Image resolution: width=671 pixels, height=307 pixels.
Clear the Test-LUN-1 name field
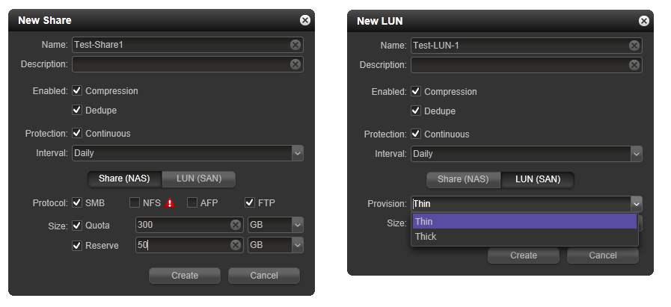pyautogui.click(x=634, y=46)
